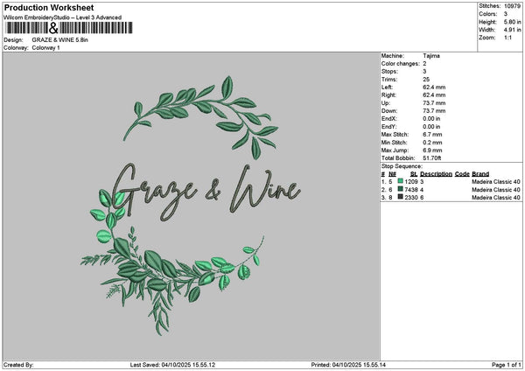Click the Stitches value 10979
Screen dimensions: 525x371
[x=512, y=6]
